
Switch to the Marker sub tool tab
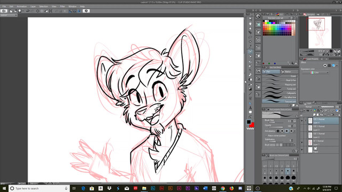(289, 71)
